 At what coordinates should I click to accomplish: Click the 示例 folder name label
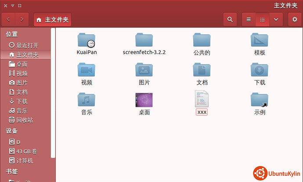click(x=260, y=112)
